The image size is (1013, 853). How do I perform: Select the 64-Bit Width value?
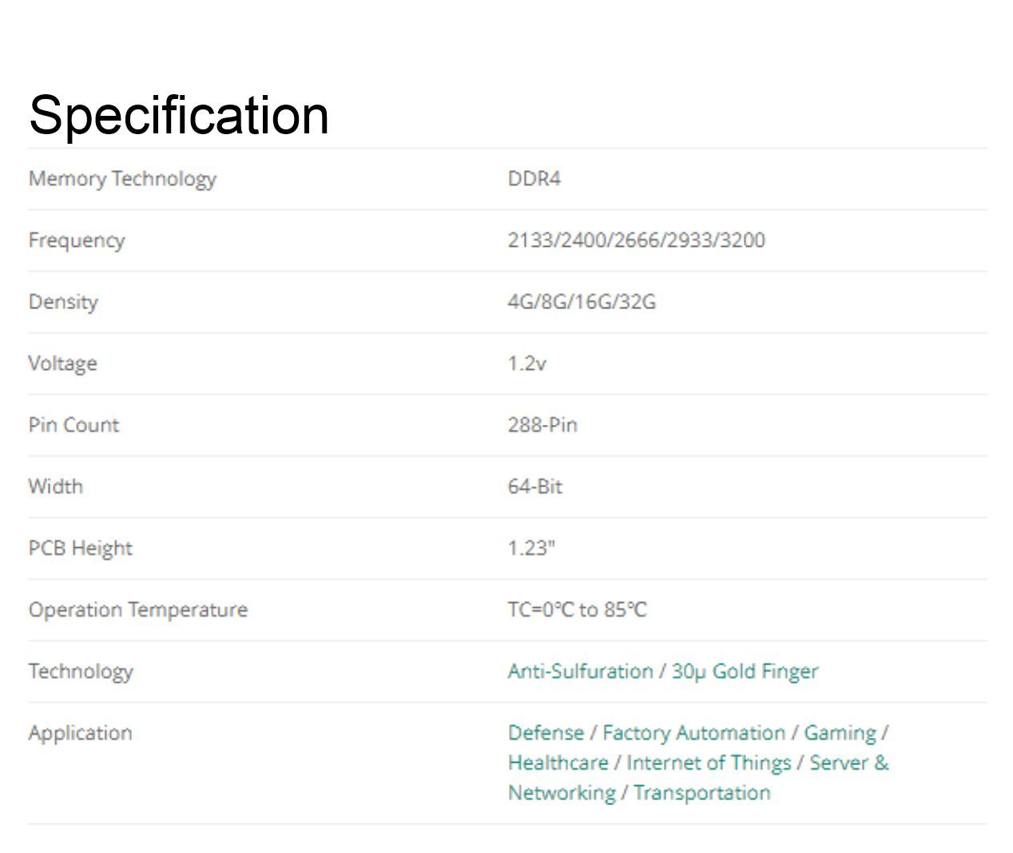[535, 486]
